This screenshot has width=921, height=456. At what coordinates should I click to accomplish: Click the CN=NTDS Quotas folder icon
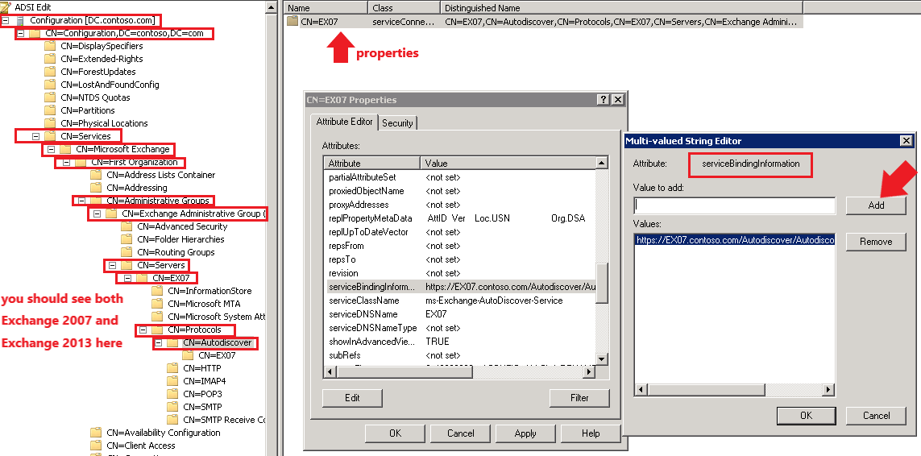pos(50,97)
